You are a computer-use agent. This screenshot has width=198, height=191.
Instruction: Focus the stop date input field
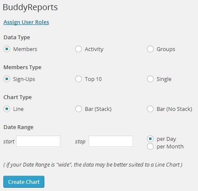tap(111, 141)
